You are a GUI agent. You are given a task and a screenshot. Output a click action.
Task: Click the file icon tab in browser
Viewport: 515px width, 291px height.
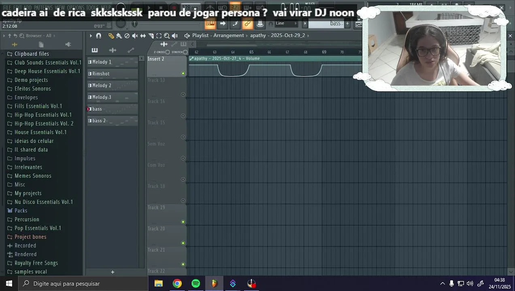[x=41, y=44]
